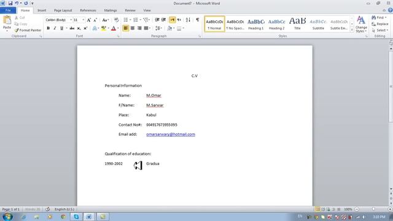Viewport: 393px width, 221px height.
Task: Sort the selected text alphabetically
Action: [189, 20]
